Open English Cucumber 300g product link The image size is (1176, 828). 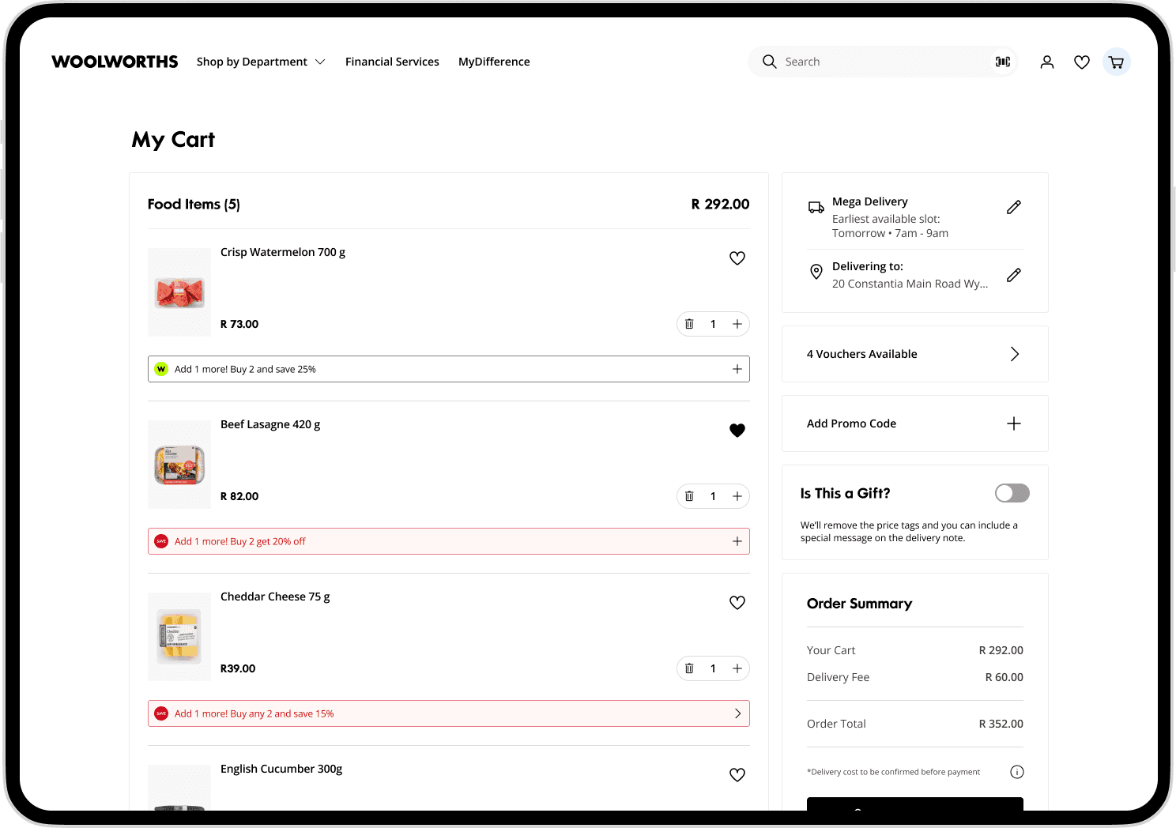click(x=281, y=769)
